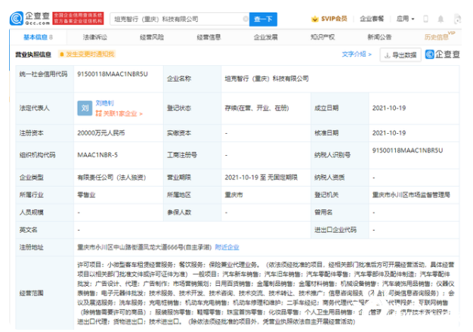Click the search field containing 坦克智行（重庆）科技有限公司

point(178,19)
